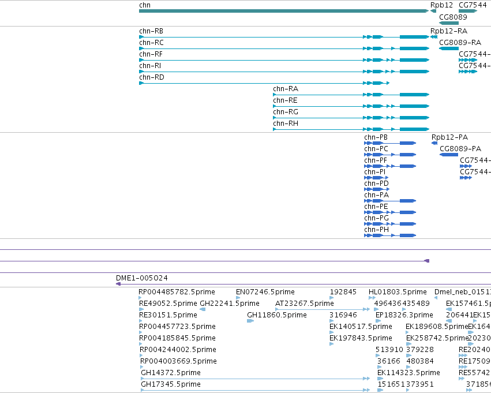The height and width of the screenshot is (393, 491).
Task: Click the EST arrow glyph under GH11860.5prime
Action: pos(250,321)
